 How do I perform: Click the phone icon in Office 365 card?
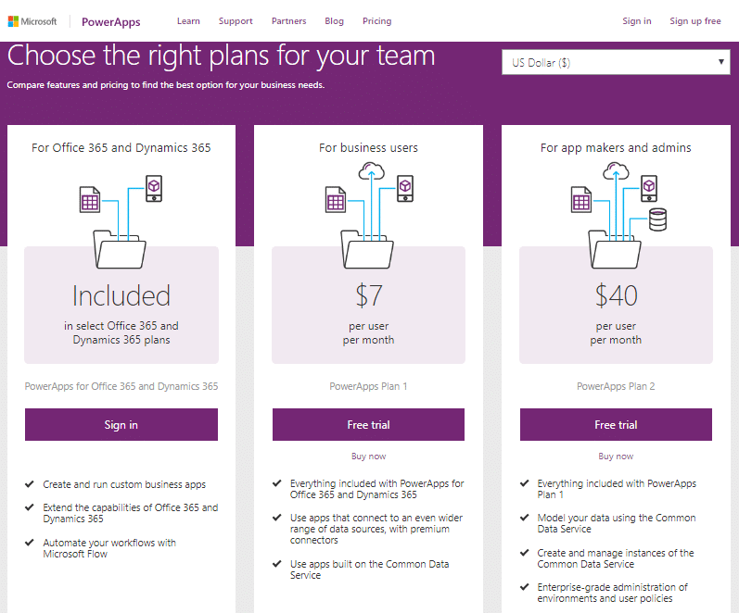click(154, 188)
